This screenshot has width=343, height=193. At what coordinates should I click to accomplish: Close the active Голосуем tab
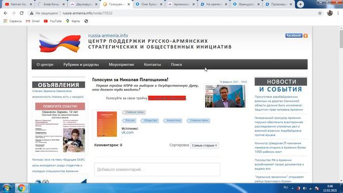click(129, 4)
